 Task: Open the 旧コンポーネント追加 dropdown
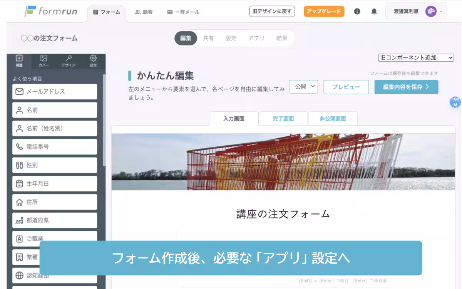tap(415, 57)
